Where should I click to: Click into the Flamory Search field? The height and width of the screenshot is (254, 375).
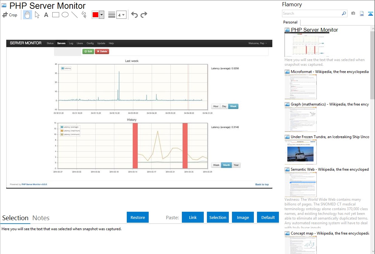[312, 13]
